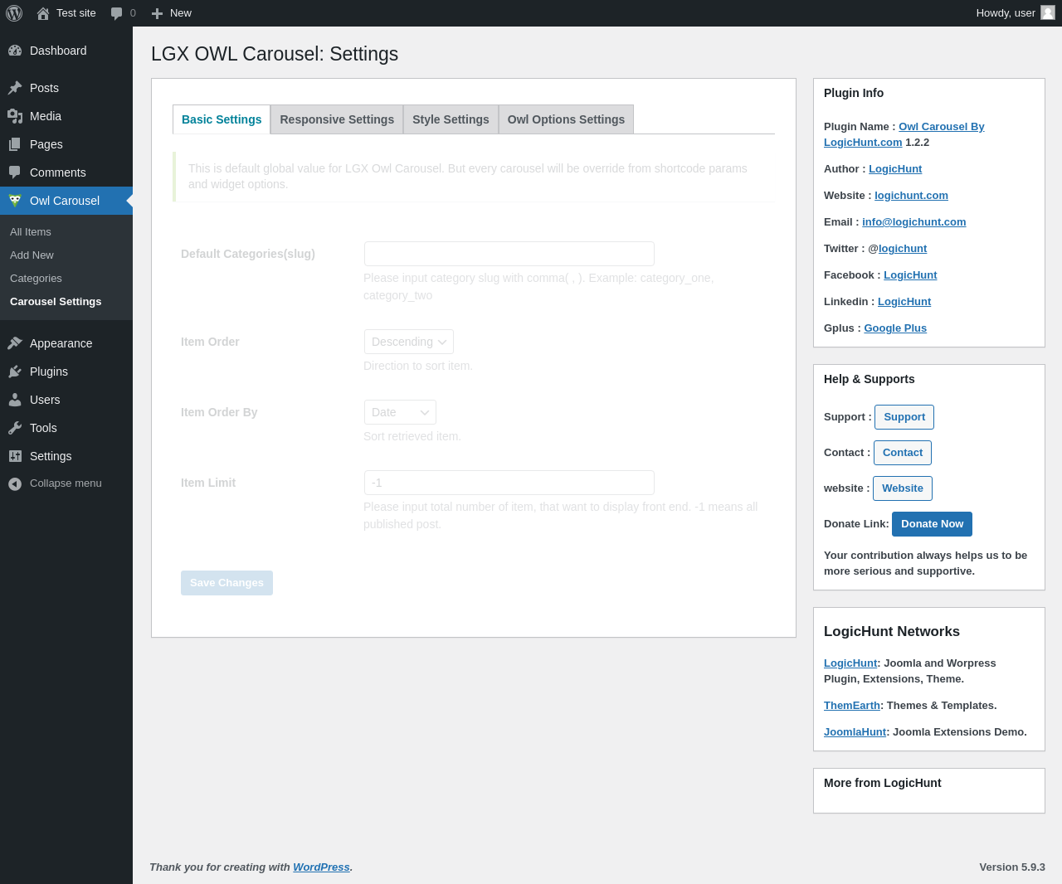Focus the Default Categories slug field

(509, 254)
